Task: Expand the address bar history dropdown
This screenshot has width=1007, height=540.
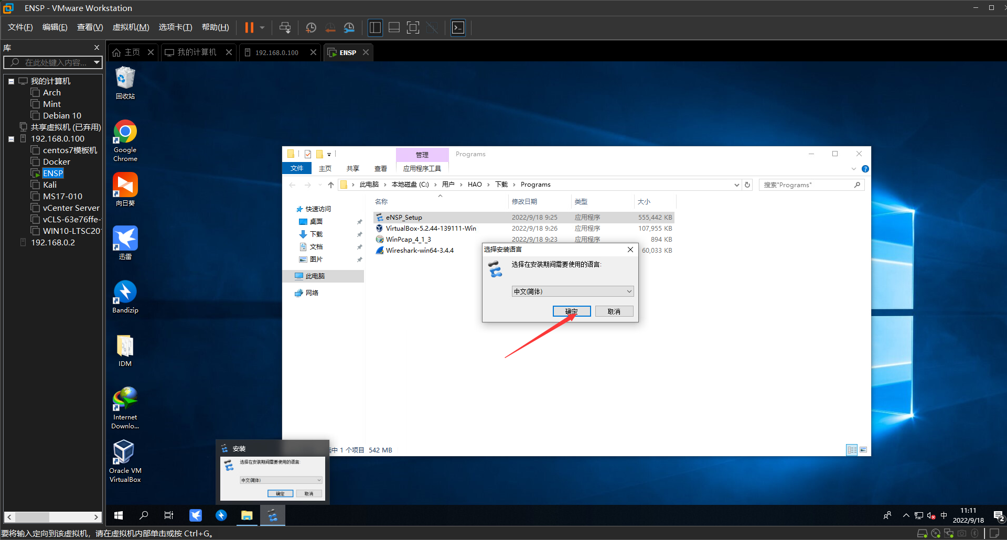Action: coord(736,185)
